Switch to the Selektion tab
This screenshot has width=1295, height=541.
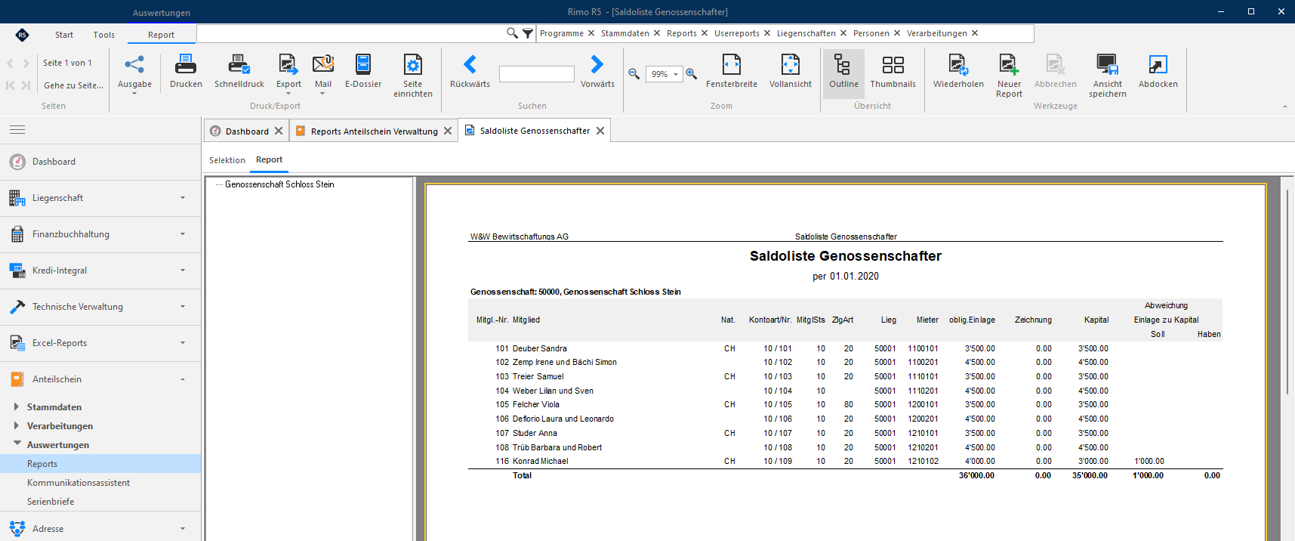click(227, 160)
